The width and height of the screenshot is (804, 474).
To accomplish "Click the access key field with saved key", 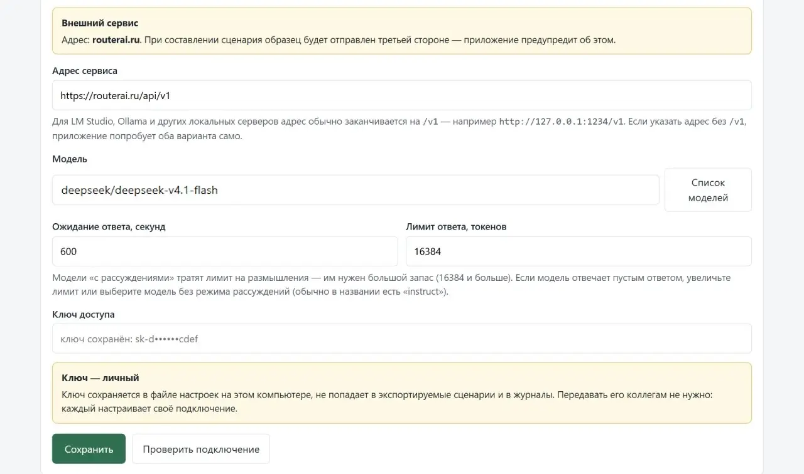I will pos(402,339).
